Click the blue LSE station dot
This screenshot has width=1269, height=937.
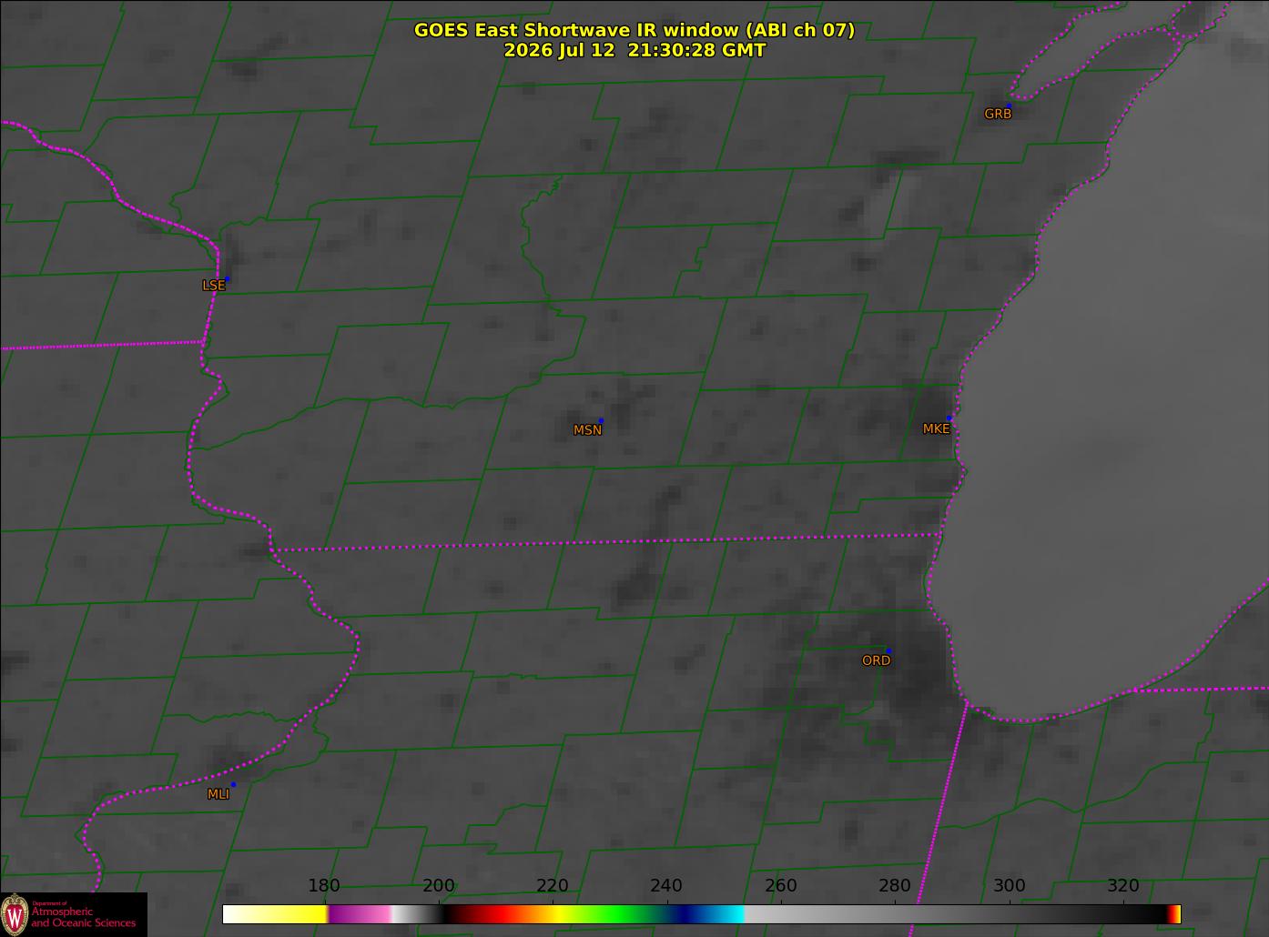[x=228, y=278]
